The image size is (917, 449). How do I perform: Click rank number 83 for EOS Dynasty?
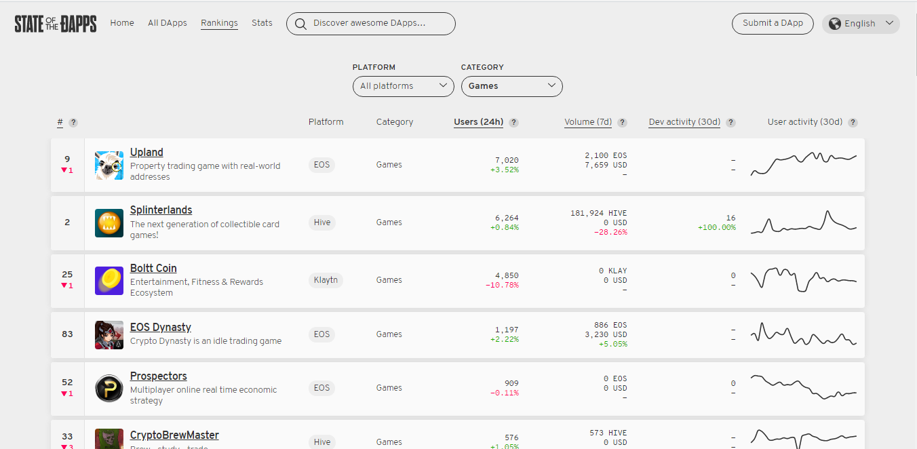67,334
